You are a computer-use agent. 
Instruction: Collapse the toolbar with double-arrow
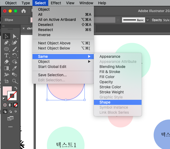tap(3, 26)
